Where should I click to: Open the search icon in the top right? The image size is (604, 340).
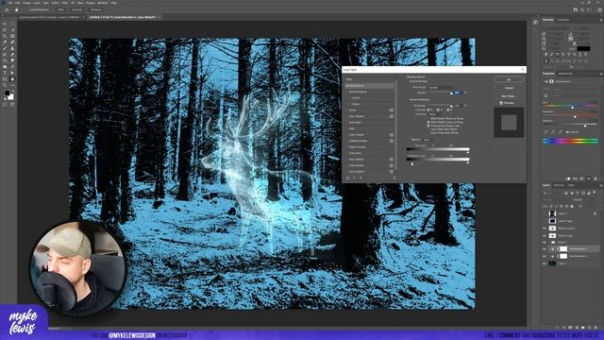tap(582, 9)
